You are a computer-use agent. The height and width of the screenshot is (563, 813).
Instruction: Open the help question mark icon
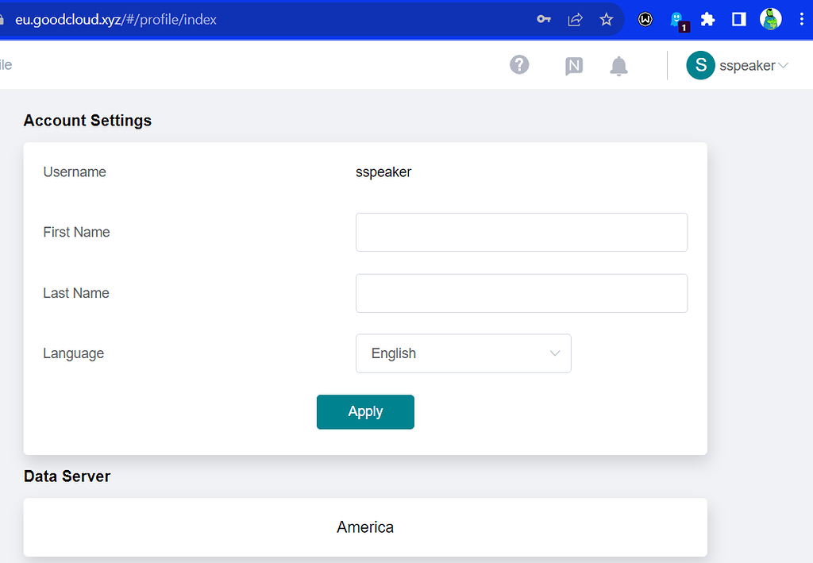[x=519, y=65]
